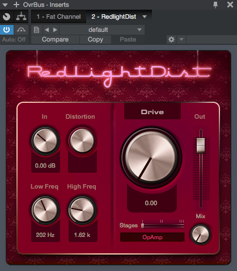
Task: Click the Low Freq label
Action: (x=45, y=186)
